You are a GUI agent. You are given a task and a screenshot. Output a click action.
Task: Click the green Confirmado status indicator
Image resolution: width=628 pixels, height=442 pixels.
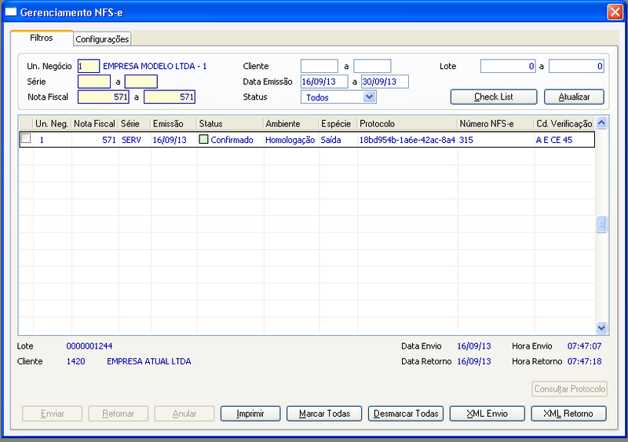pyautogui.click(x=204, y=140)
